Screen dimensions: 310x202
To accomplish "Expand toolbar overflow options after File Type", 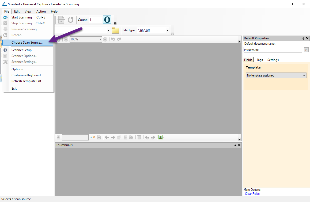I will pyautogui.click(x=172, y=34).
